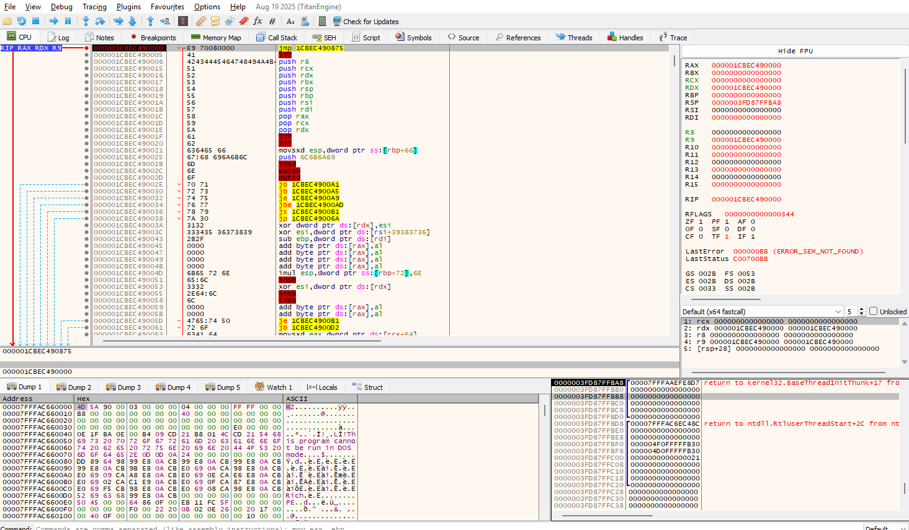The image size is (909, 530).
Task: Toggle breakpoint bullet at address 000001CBEC490059
Action: pos(87,307)
